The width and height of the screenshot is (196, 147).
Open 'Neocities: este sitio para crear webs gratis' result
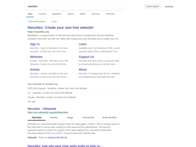(65, 146)
